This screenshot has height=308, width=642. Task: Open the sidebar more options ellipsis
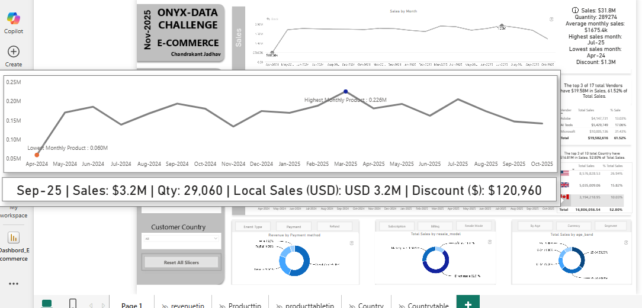coord(14,284)
